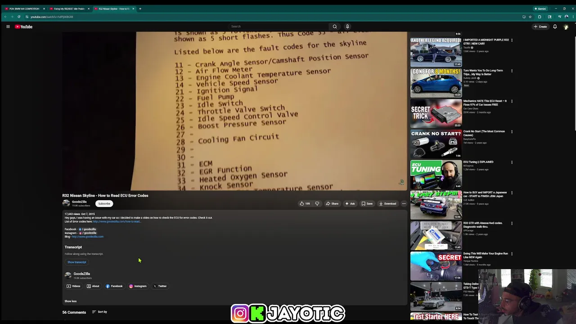Click the browser address bar URL

click(x=52, y=17)
